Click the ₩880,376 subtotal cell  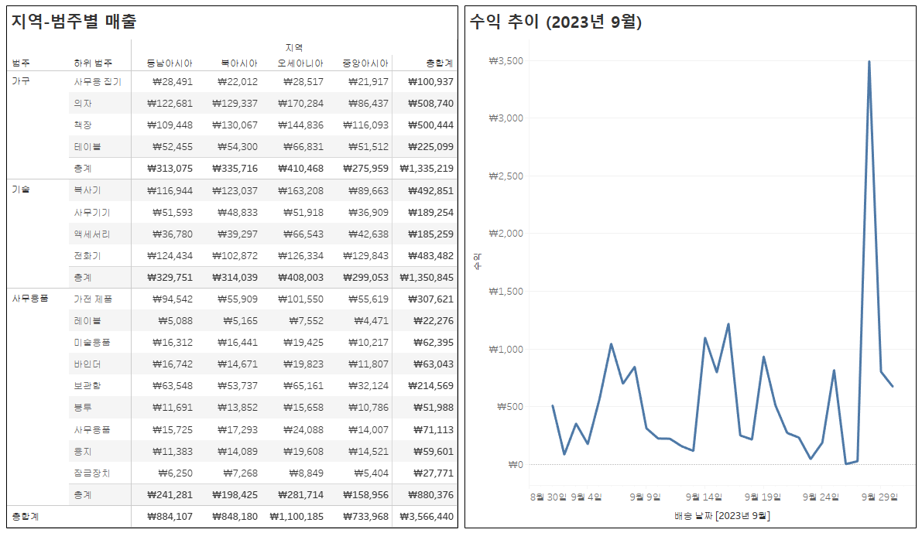(x=430, y=495)
